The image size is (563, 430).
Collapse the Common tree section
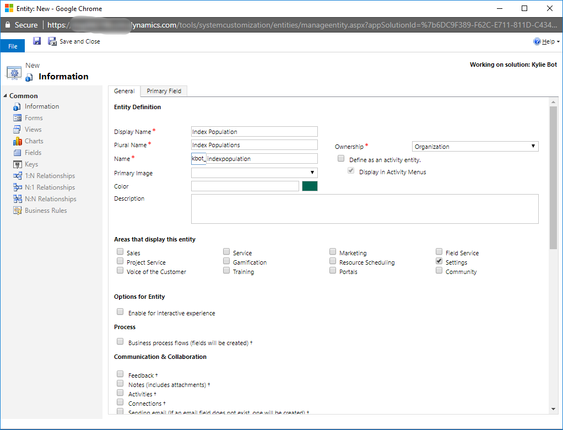[5, 95]
